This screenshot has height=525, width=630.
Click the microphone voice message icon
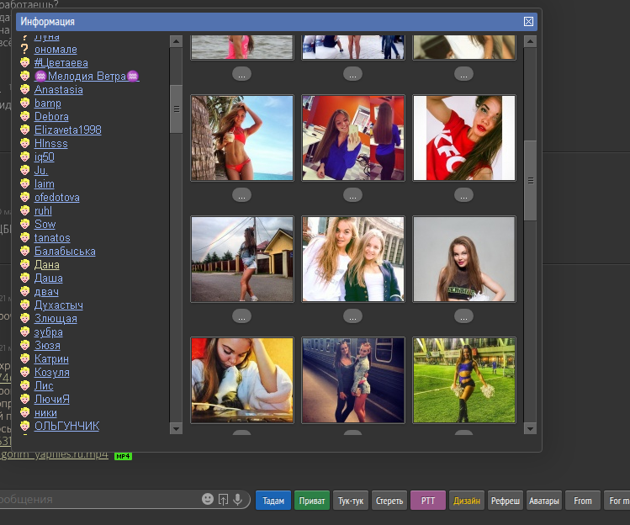pyautogui.click(x=238, y=500)
